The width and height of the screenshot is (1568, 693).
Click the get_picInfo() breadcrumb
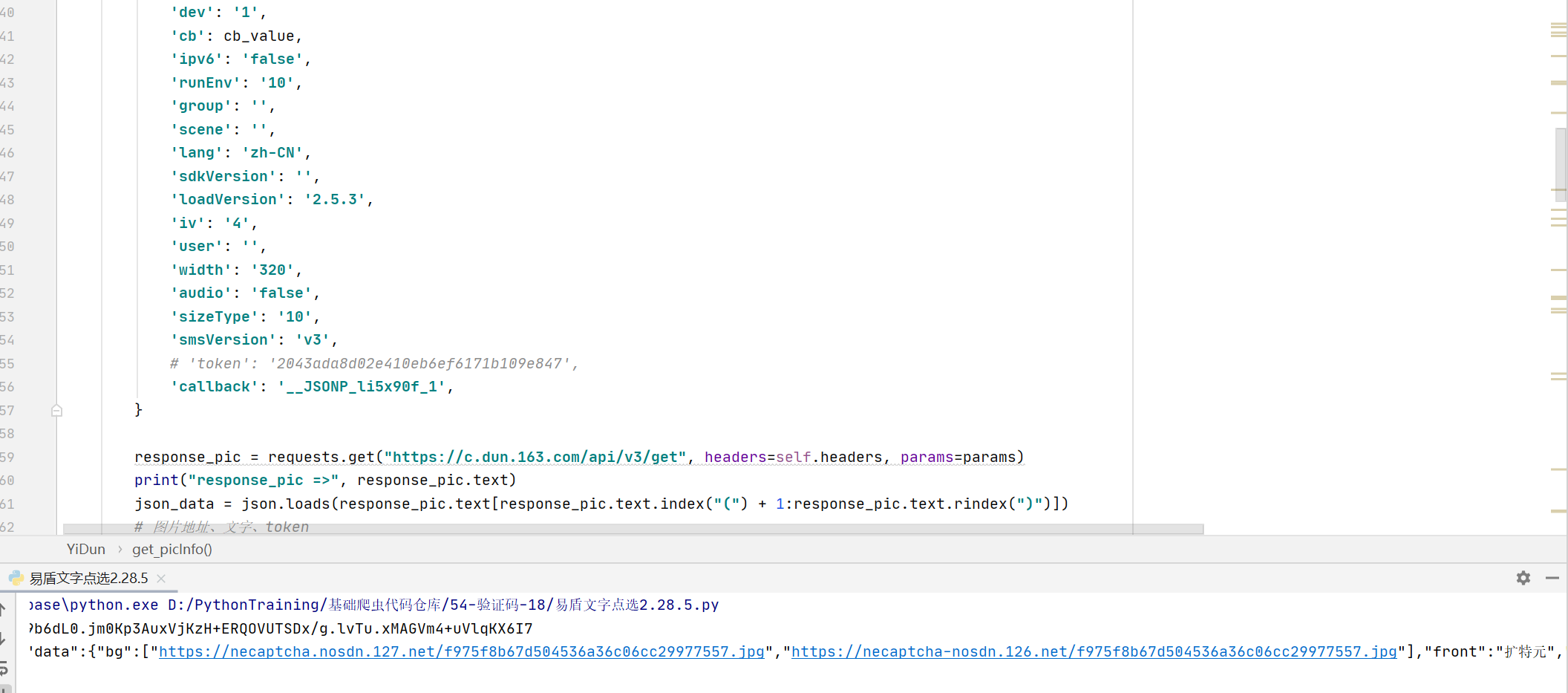tap(171, 549)
